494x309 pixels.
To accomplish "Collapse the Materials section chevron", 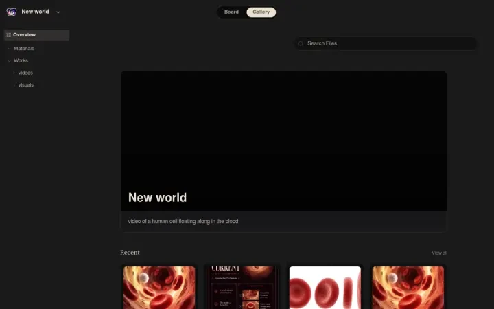I will (9, 49).
